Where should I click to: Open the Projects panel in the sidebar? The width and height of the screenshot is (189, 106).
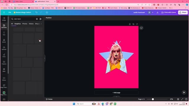4,63
